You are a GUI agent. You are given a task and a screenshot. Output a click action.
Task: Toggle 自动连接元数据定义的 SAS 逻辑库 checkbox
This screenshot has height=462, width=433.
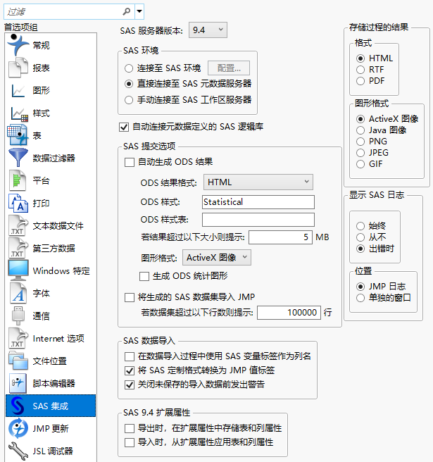click(124, 127)
